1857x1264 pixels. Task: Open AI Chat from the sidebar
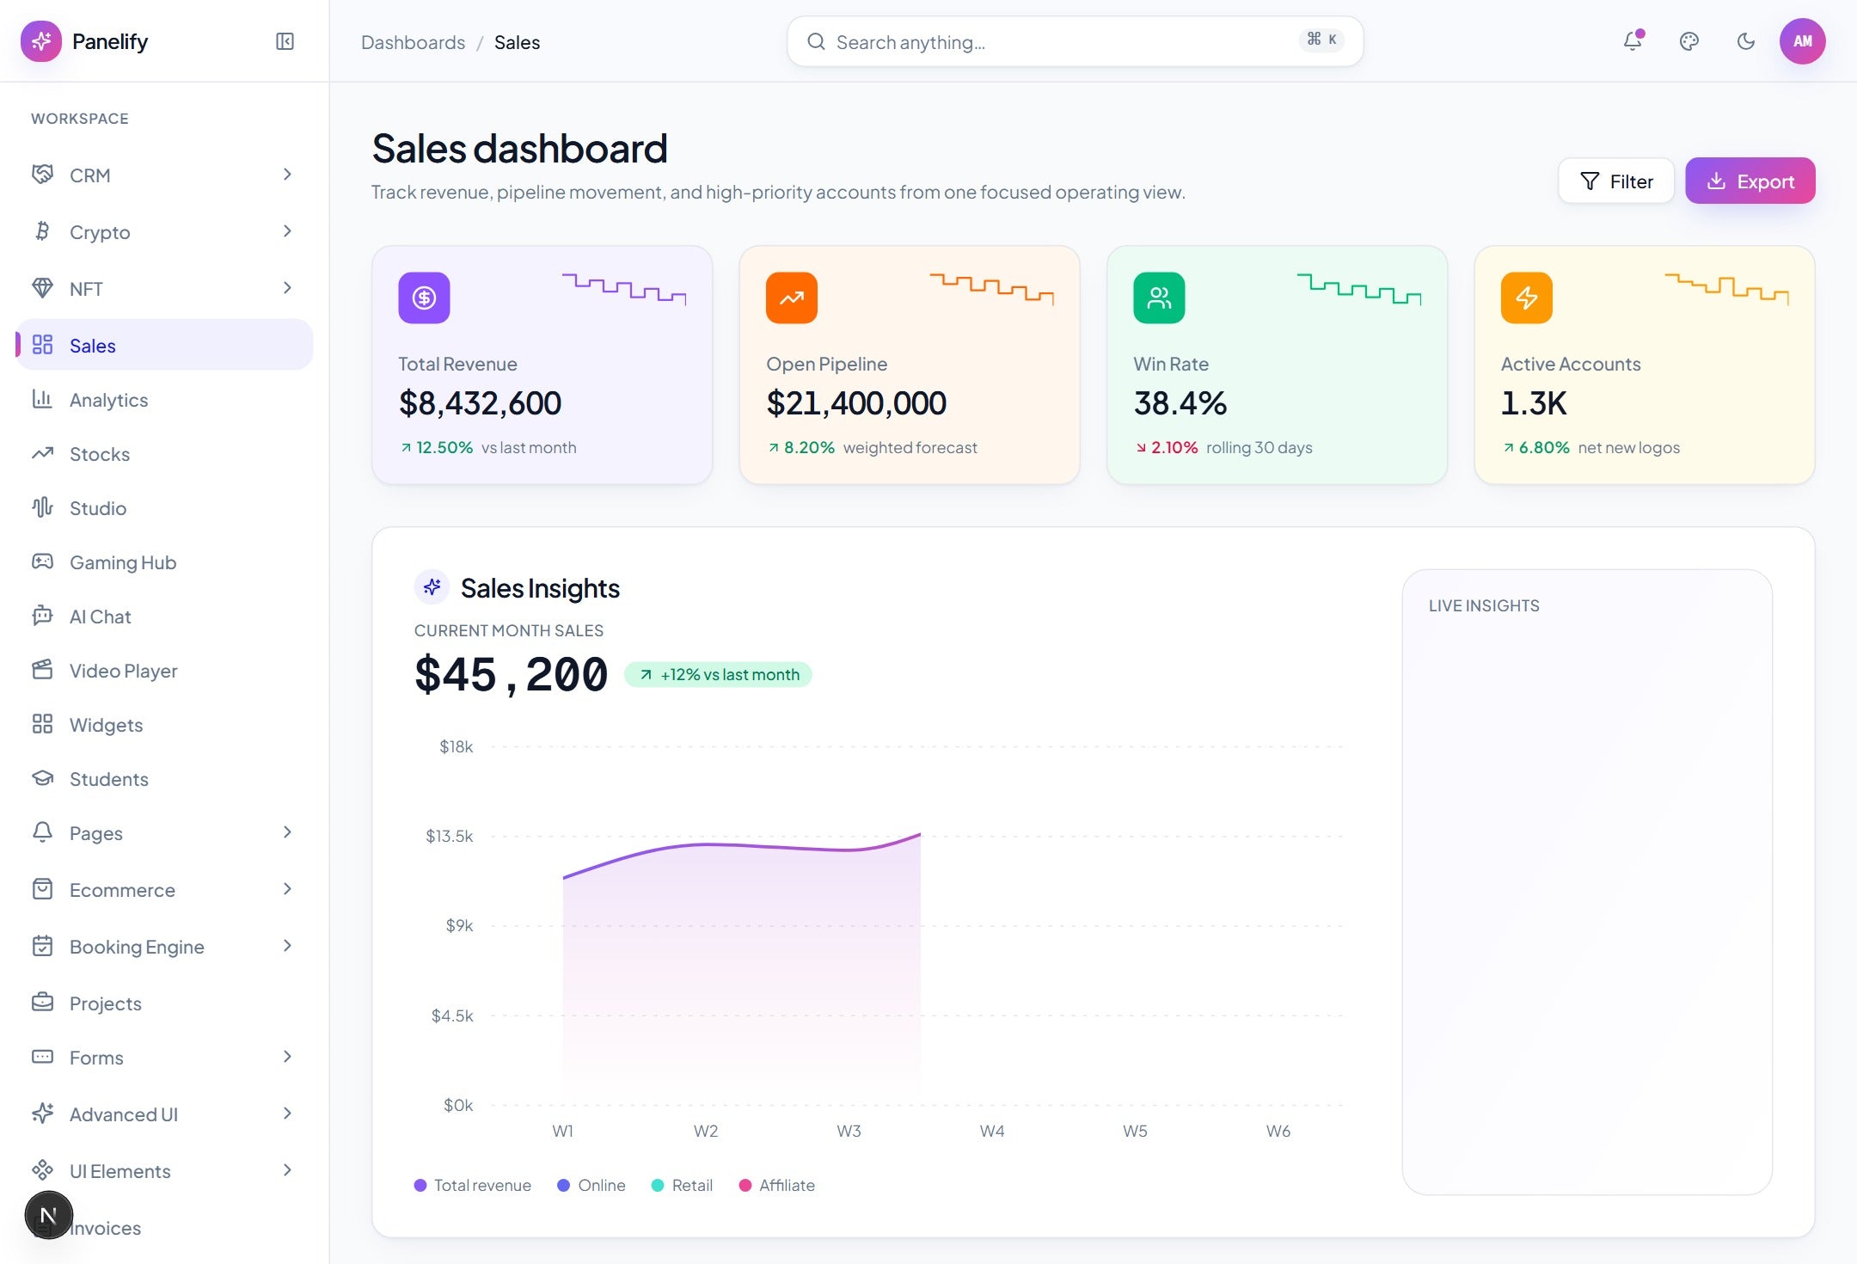click(x=164, y=616)
